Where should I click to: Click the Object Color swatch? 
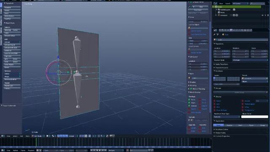pyautogui.click(x=255, y=117)
